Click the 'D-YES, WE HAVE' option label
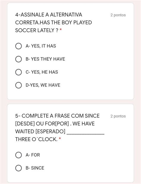The width and height of the screenshot is (141, 184). point(43,85)
